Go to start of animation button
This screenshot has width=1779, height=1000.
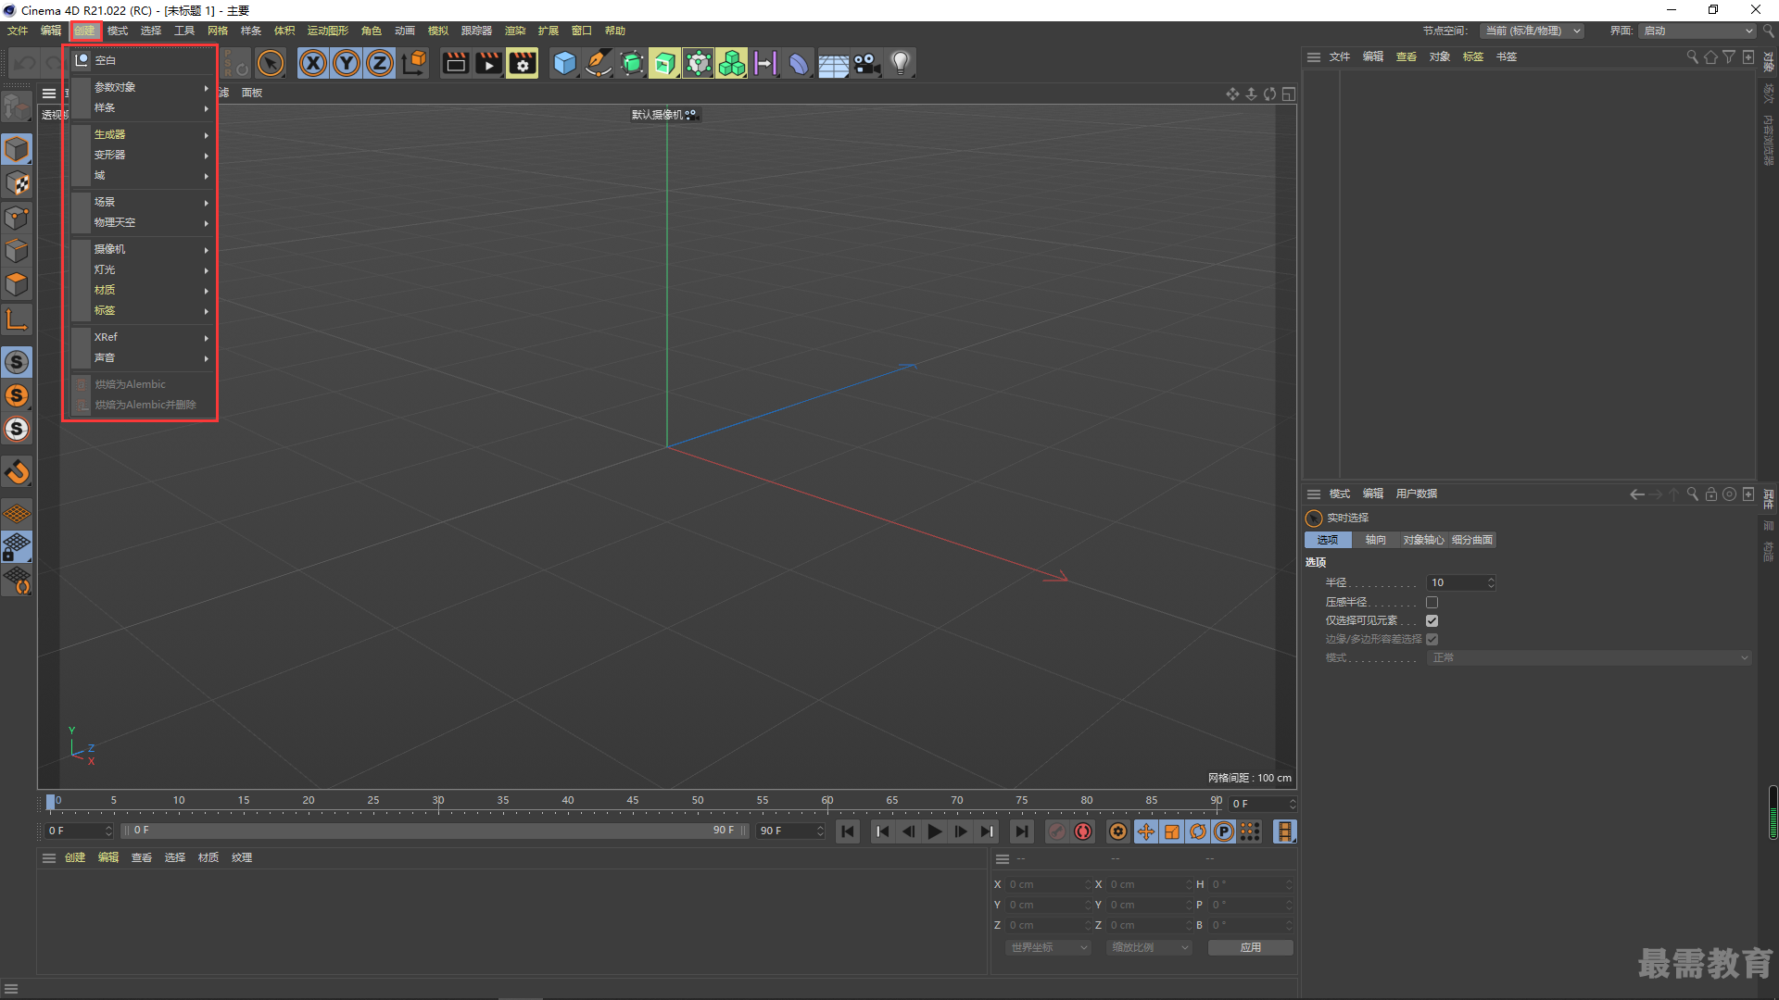(x=848, y=831)
